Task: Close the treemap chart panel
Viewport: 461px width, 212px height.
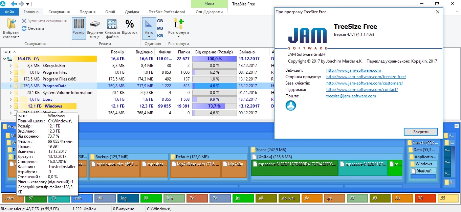Action: click(456, 126)
